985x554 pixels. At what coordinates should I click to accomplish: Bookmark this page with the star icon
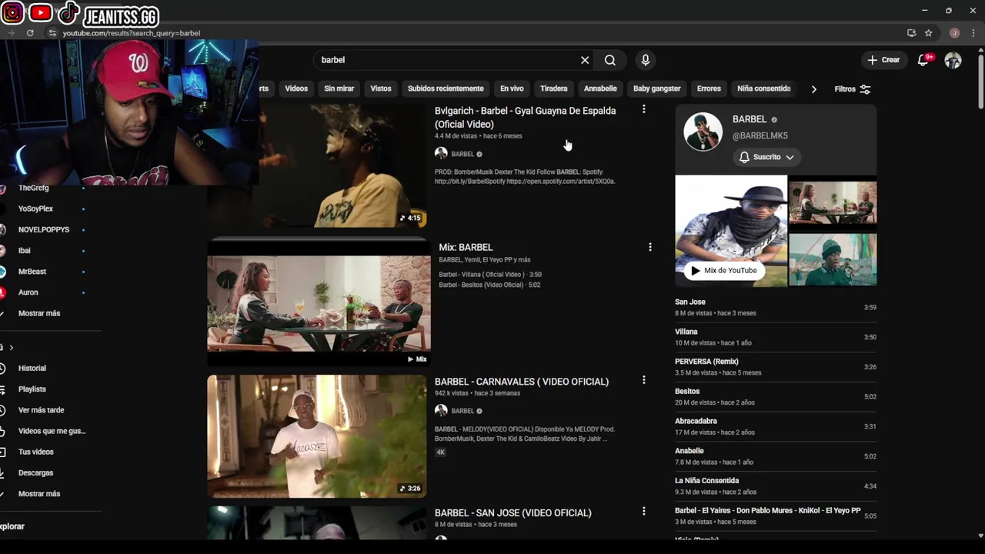click(928, 33)
